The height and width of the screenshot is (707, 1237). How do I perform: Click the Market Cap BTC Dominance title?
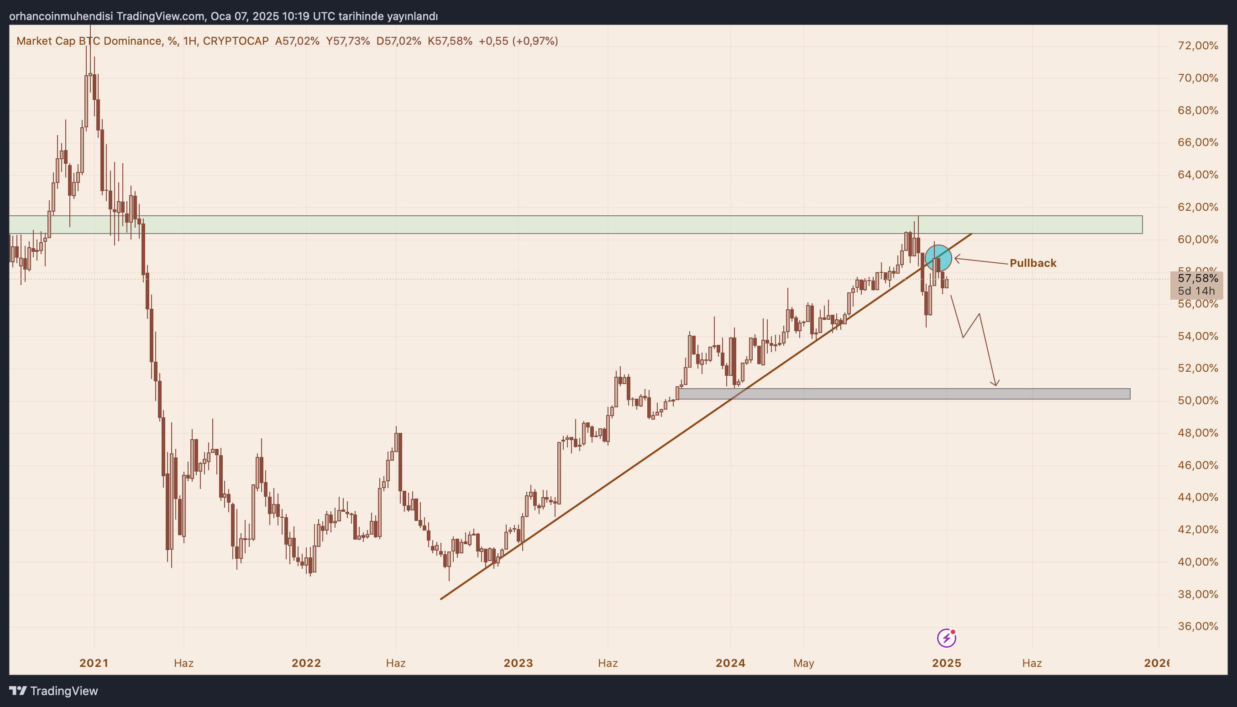(x=89, y=41)
